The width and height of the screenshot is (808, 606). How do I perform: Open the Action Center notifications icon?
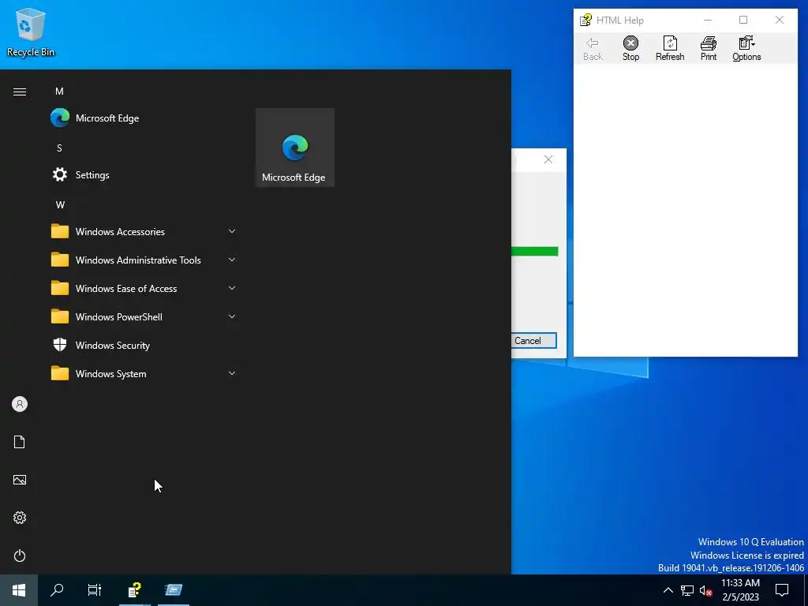point(782,590)
